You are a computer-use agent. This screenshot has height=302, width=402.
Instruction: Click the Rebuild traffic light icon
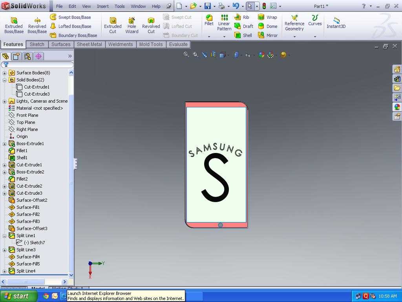[264, 6]
